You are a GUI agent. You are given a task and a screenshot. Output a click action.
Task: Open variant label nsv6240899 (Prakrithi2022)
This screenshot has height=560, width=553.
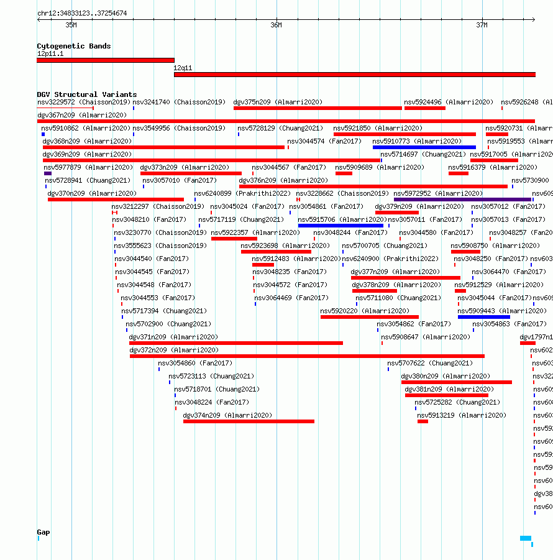[242, 193]
